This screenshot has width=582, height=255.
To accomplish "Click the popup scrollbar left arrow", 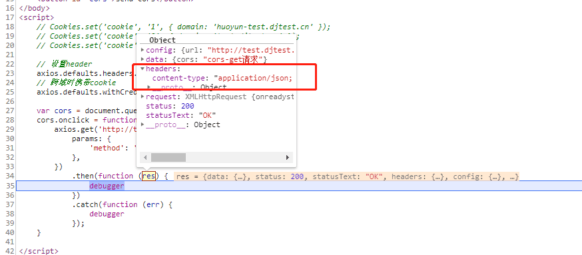I will tap(145, 157).
